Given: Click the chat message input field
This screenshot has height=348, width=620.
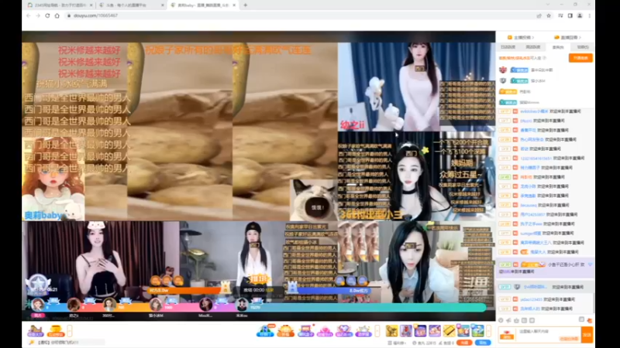Looking at the screenshot, I should [x=549, y=335].
